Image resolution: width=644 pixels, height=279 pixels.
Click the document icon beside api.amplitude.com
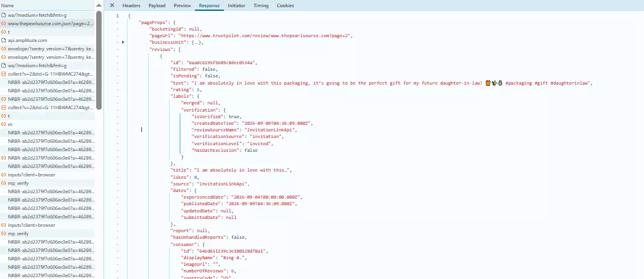point(4,40)
